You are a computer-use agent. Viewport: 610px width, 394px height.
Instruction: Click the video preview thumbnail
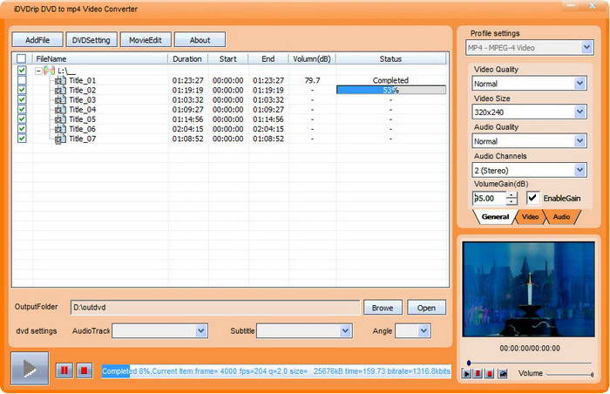point(528,289)
